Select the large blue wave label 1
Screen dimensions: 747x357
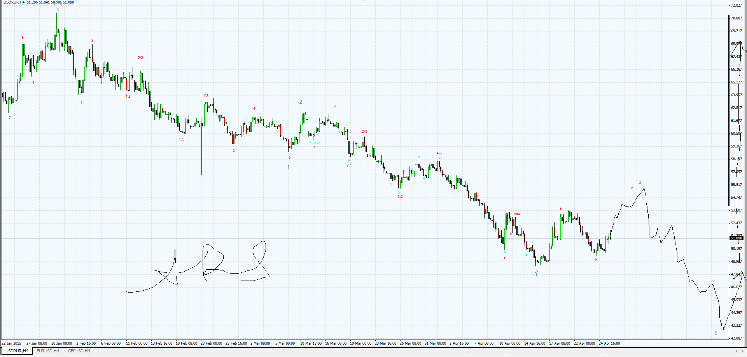point(288,167)
